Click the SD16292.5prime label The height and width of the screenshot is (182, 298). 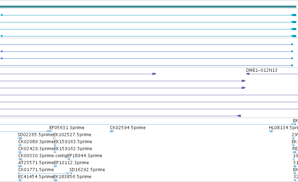point(87,170)
